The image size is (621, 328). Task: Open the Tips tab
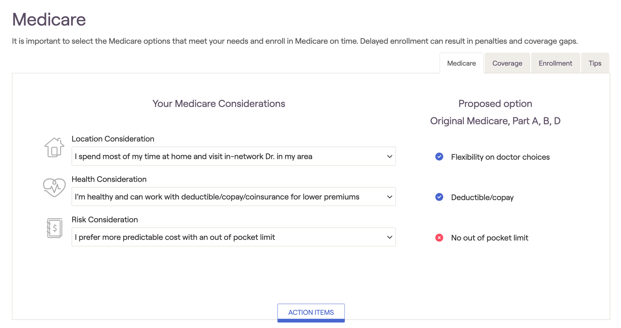pyautogui.click(x=595, y=63)
